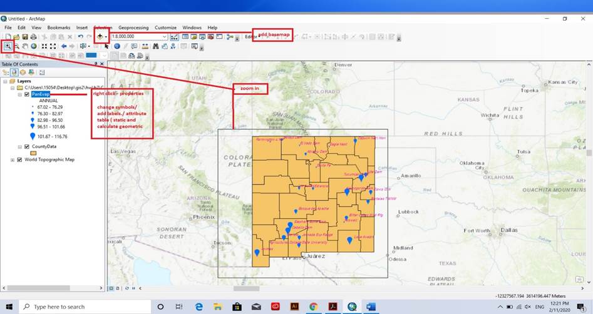Select the World Topographic Map layer name

[x=49, y=160]
